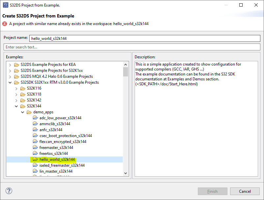Click the Description text area
This screenshot has height=200, width=264.
click(x=196, y=119)
